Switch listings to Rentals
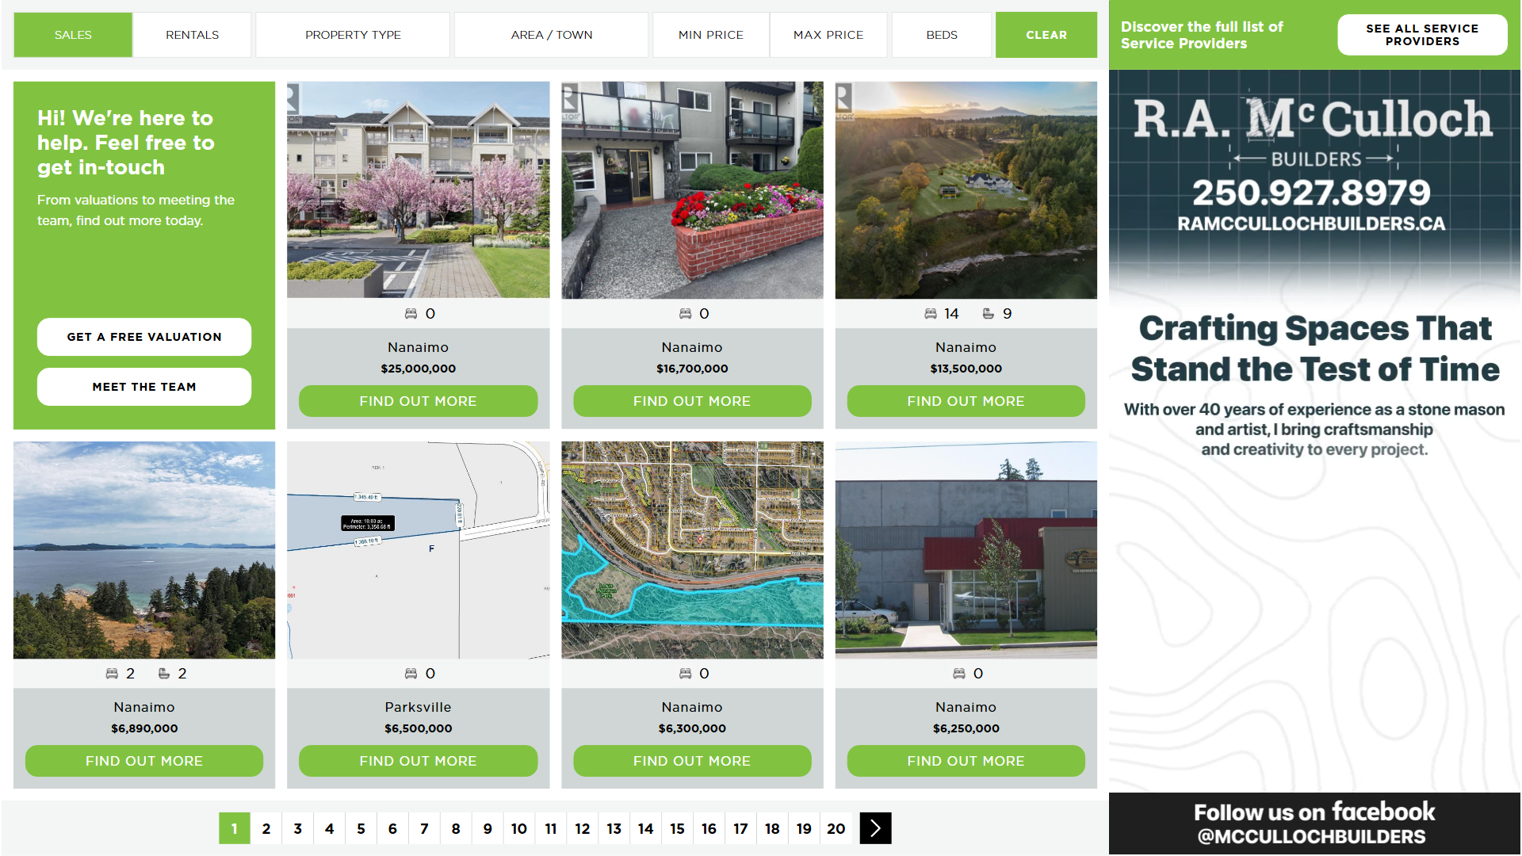The height and width of the screenshot is (856, 1522). 192,35
